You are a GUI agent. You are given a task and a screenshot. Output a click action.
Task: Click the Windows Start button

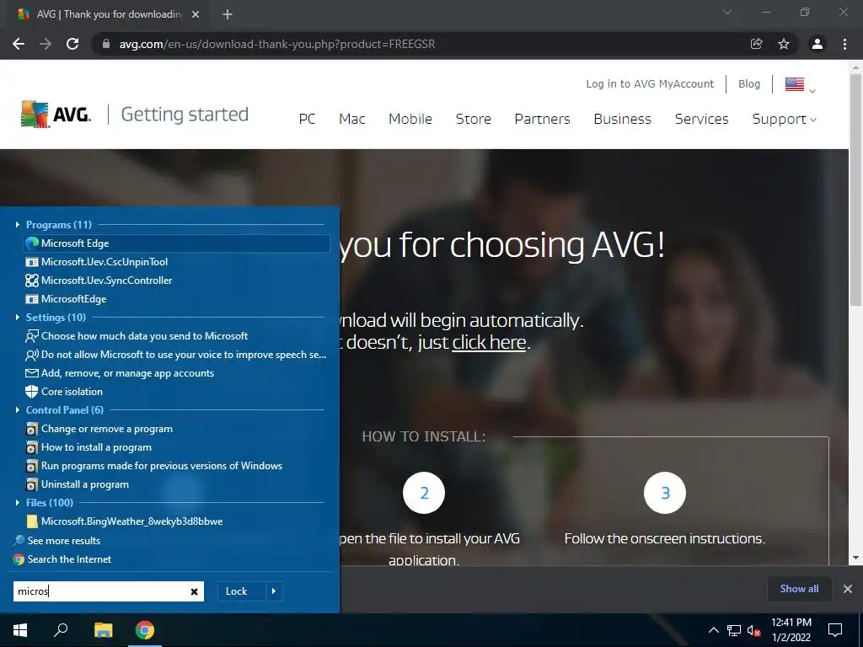pos(20,630)
